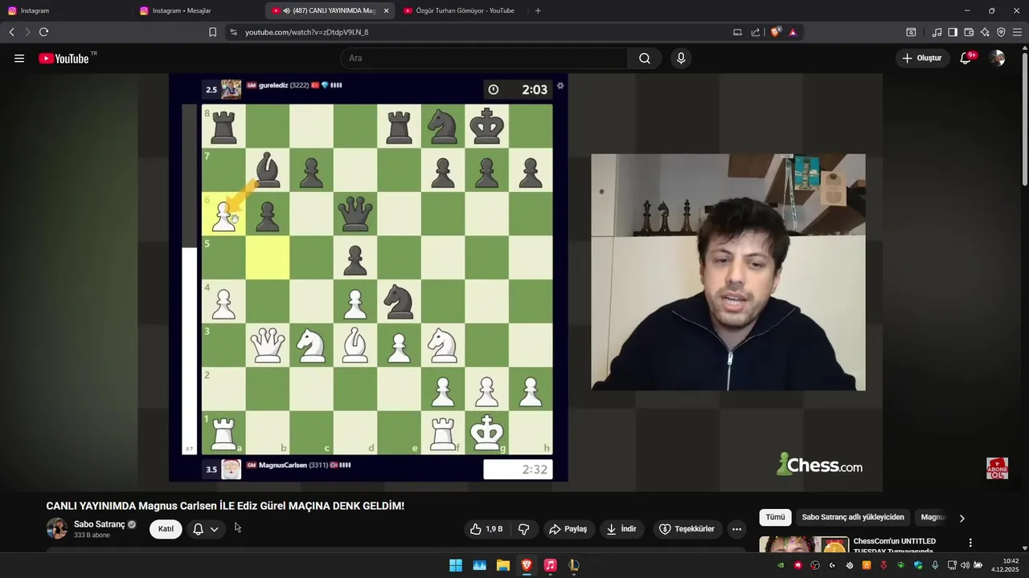The width and height of the screenshot is (1029, 578).
Task: Select the Sabo Satranç adlı yükleyiciden chip
Action: pyautogui.click(x=853, y=518)
